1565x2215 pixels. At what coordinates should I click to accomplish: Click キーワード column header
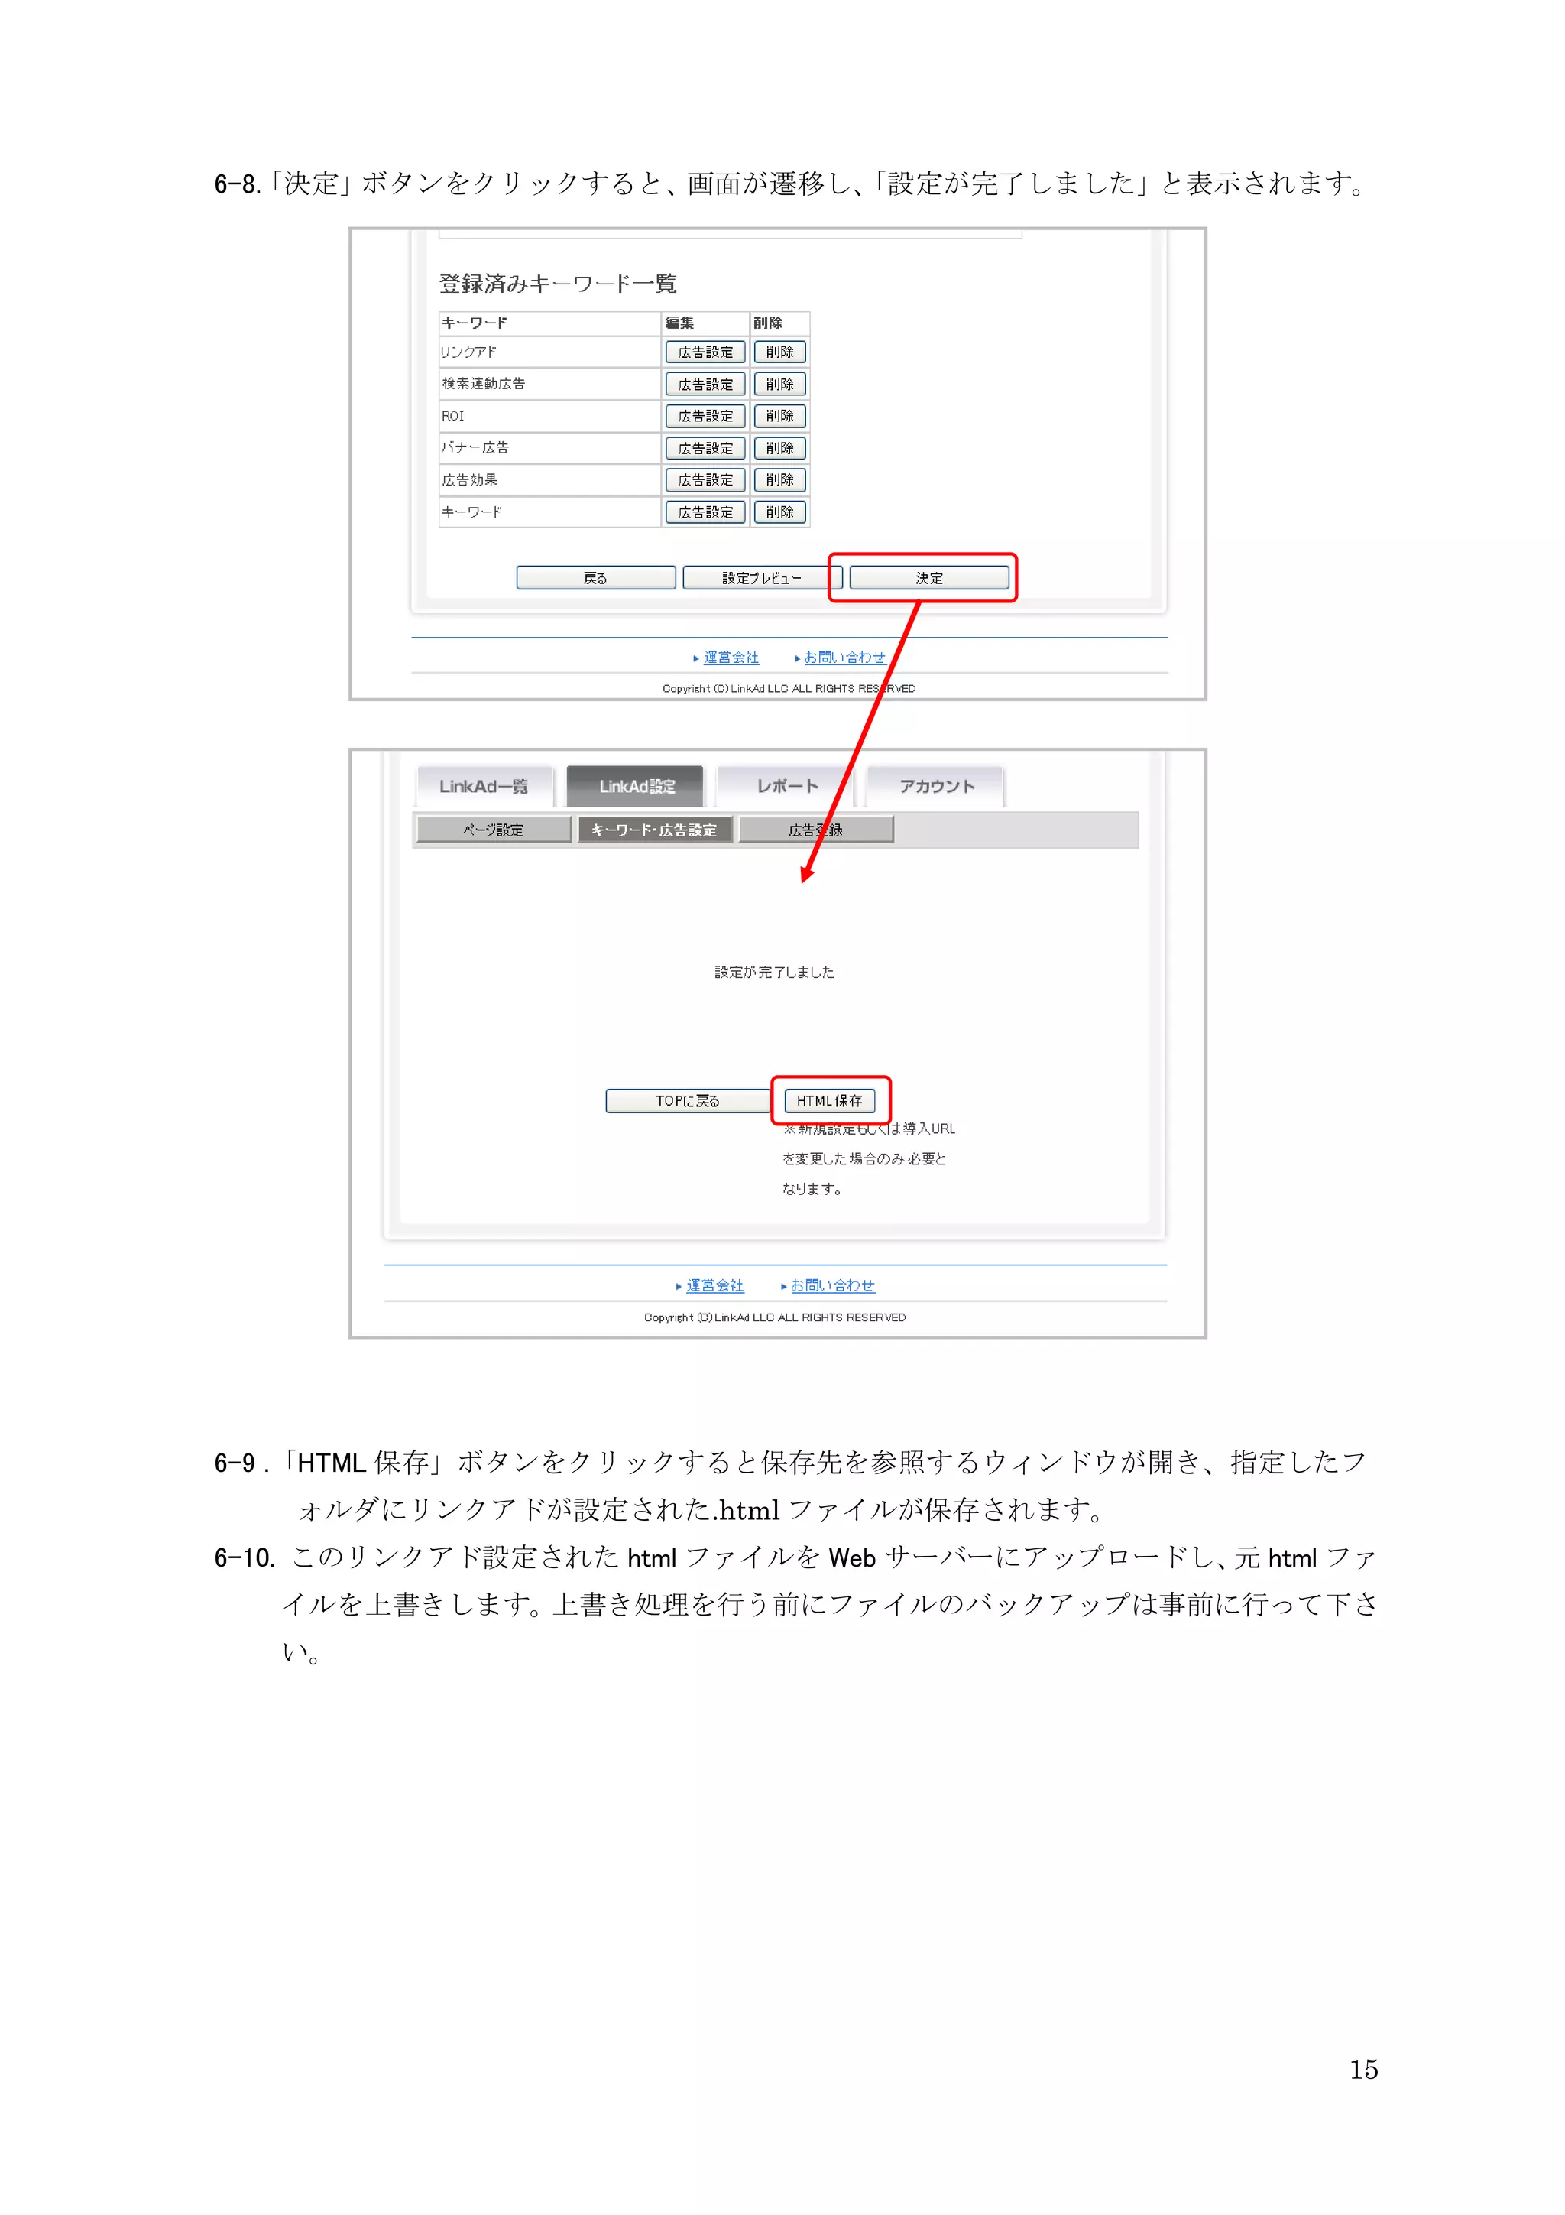pyautogui.click(x=549, y=323)
